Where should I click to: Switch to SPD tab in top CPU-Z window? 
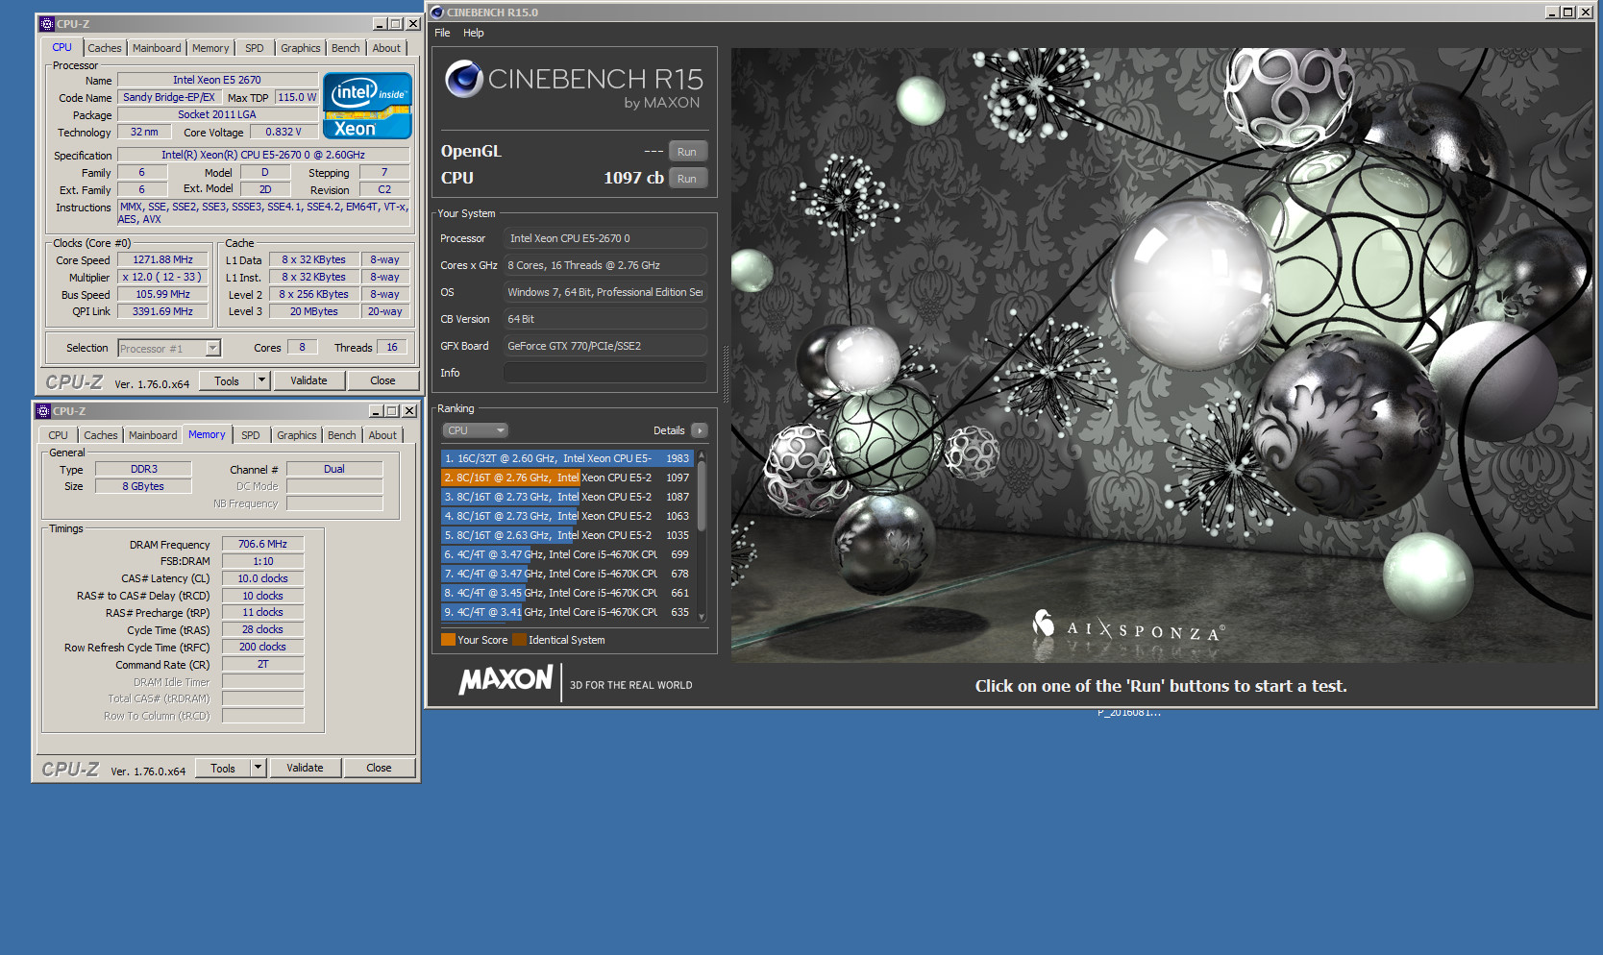pos(255,48)
